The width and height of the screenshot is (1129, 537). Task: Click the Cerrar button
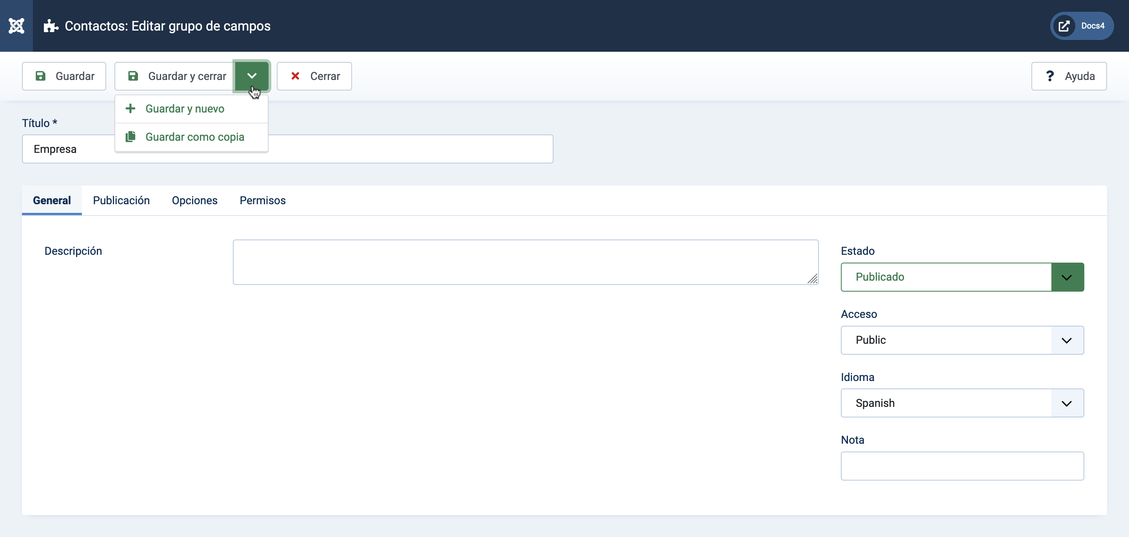point(314,76)
